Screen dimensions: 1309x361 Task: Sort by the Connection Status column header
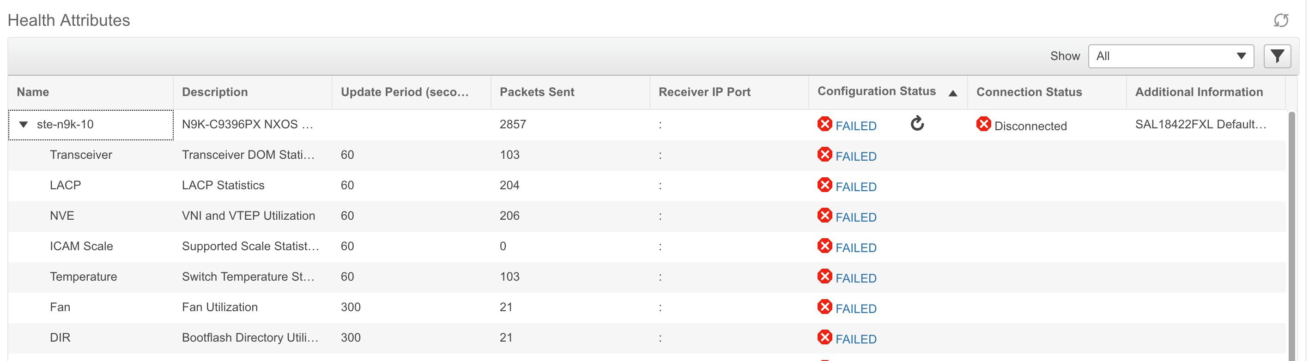pos(1029,92)
